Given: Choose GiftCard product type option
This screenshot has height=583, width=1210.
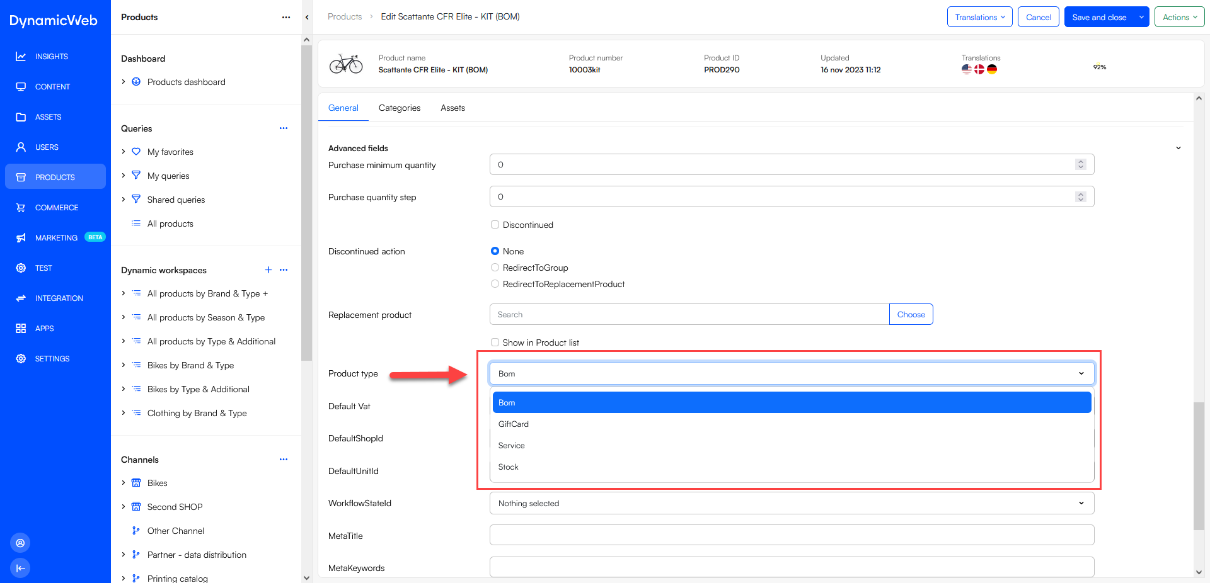Looking at the screenshot, I should (x=792, y=424).
